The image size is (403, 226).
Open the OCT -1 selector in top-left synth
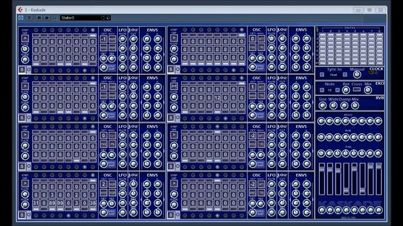point(103,39)
